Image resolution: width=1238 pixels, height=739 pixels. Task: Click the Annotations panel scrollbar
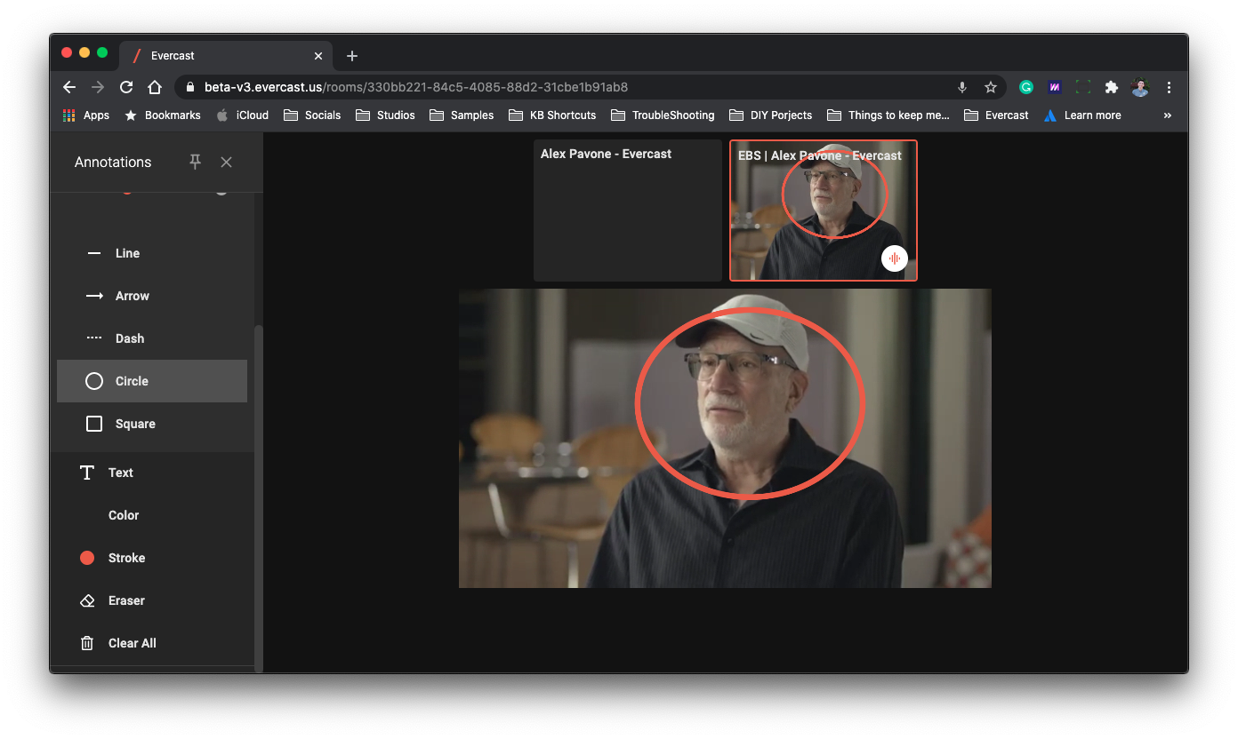tap(259, 497)
